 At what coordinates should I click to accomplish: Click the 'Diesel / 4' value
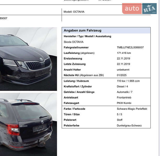(x=122, y=87)
